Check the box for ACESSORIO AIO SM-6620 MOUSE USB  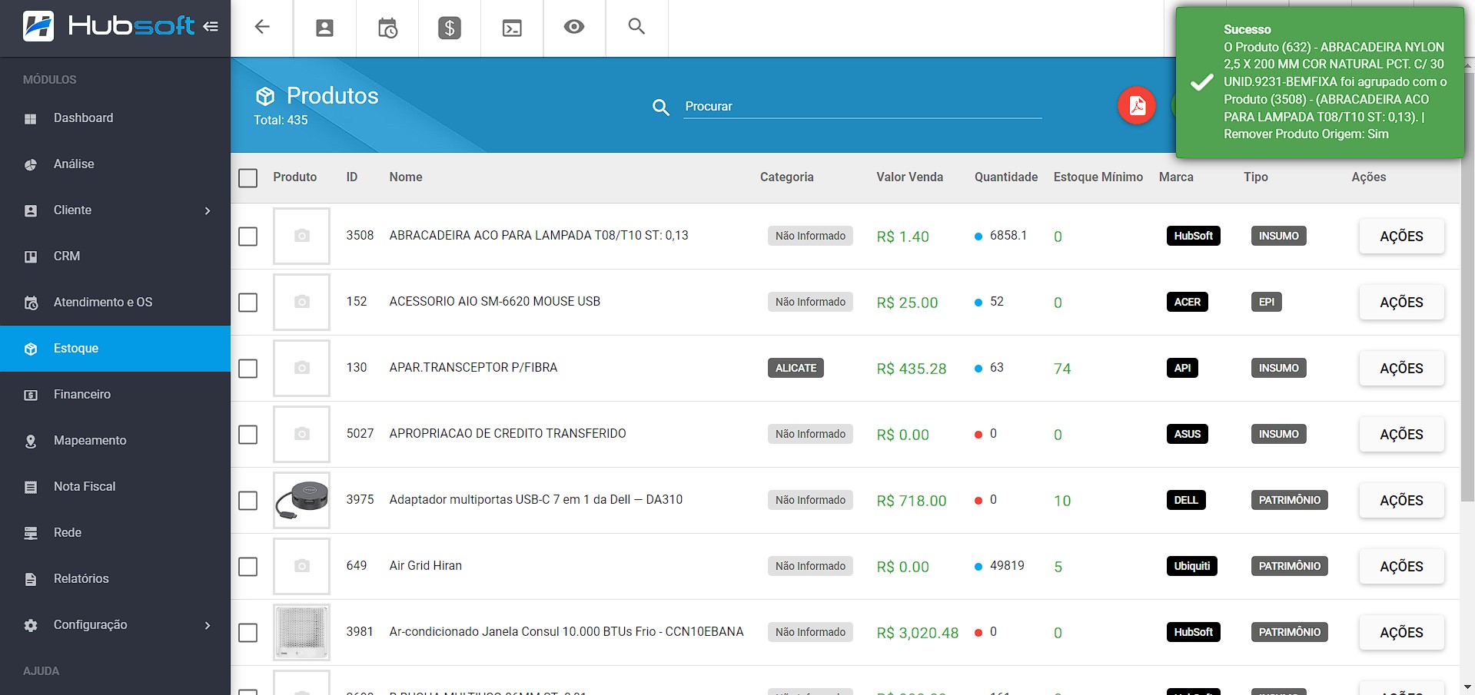click(x=247, y=303)
